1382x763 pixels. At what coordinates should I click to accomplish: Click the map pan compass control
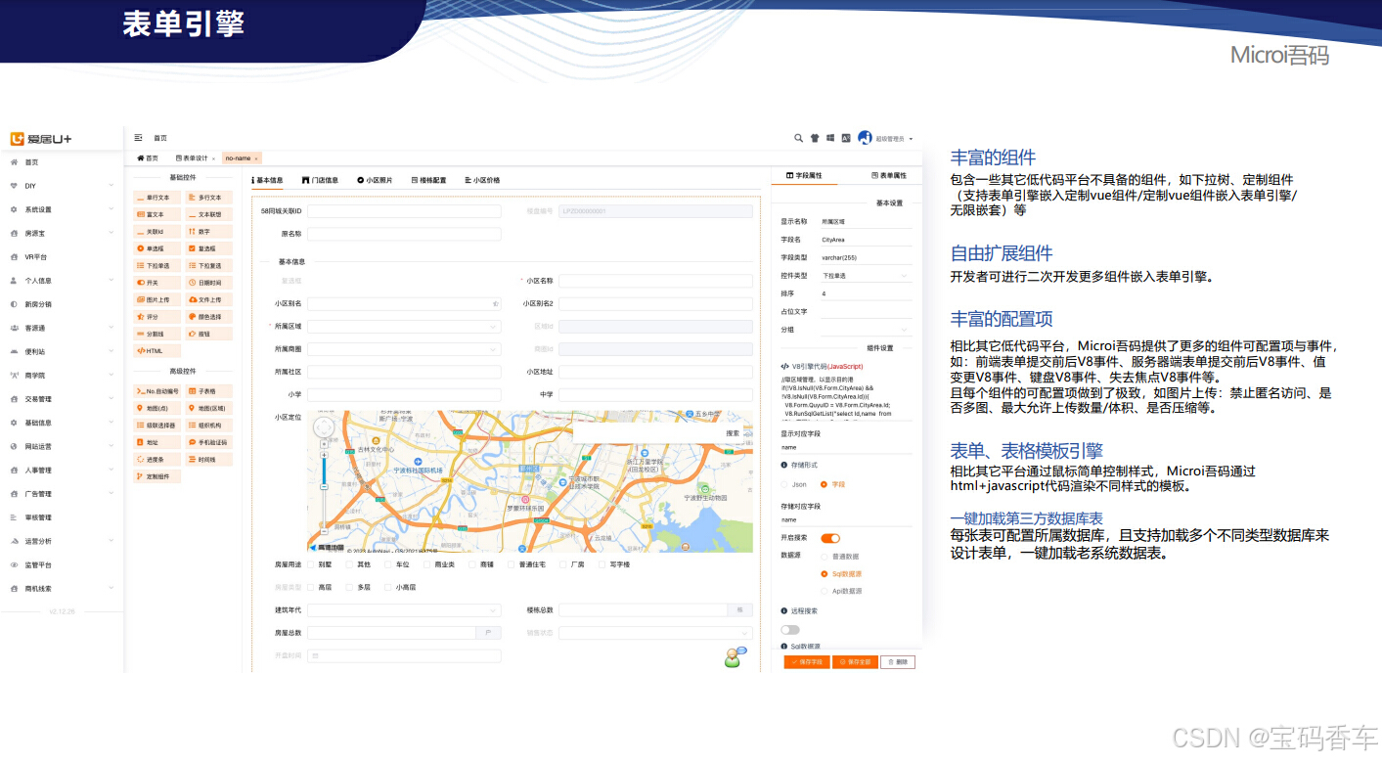[324, 427]
